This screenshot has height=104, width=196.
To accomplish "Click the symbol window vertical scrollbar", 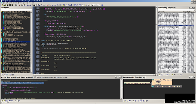I will click(31, 42).
